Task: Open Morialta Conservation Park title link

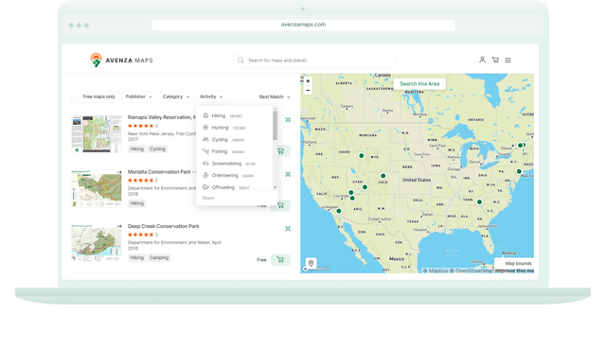Action: click(x=162, y=172)
